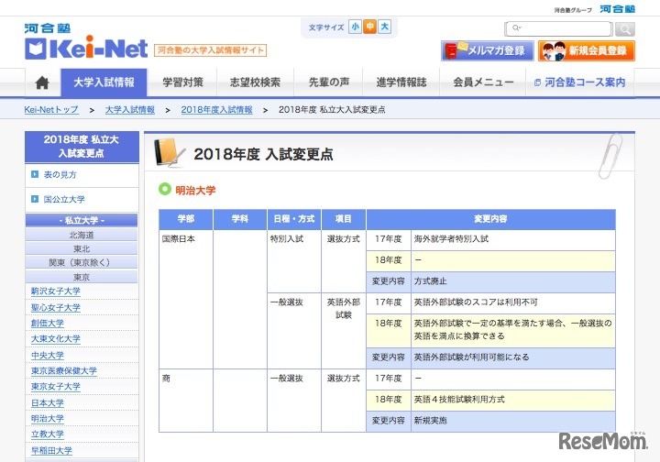The width and height of the screenshot is (660, 462).
Task: Open 河合塾コース案内 external link
Action: tap(580, 82)
